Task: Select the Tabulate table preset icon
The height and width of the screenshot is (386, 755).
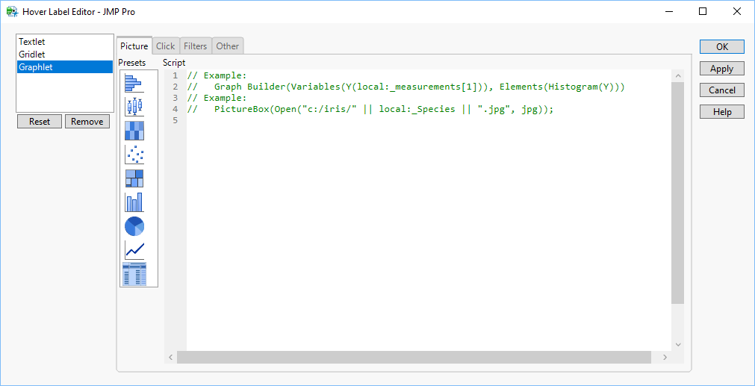Action: click(x=134, y=274)
